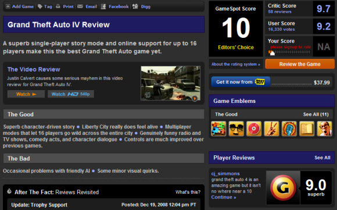Viewport: 337px width, 210px height.
Task: Click the Your Score rating slider
Action: (x=289, y=52)
